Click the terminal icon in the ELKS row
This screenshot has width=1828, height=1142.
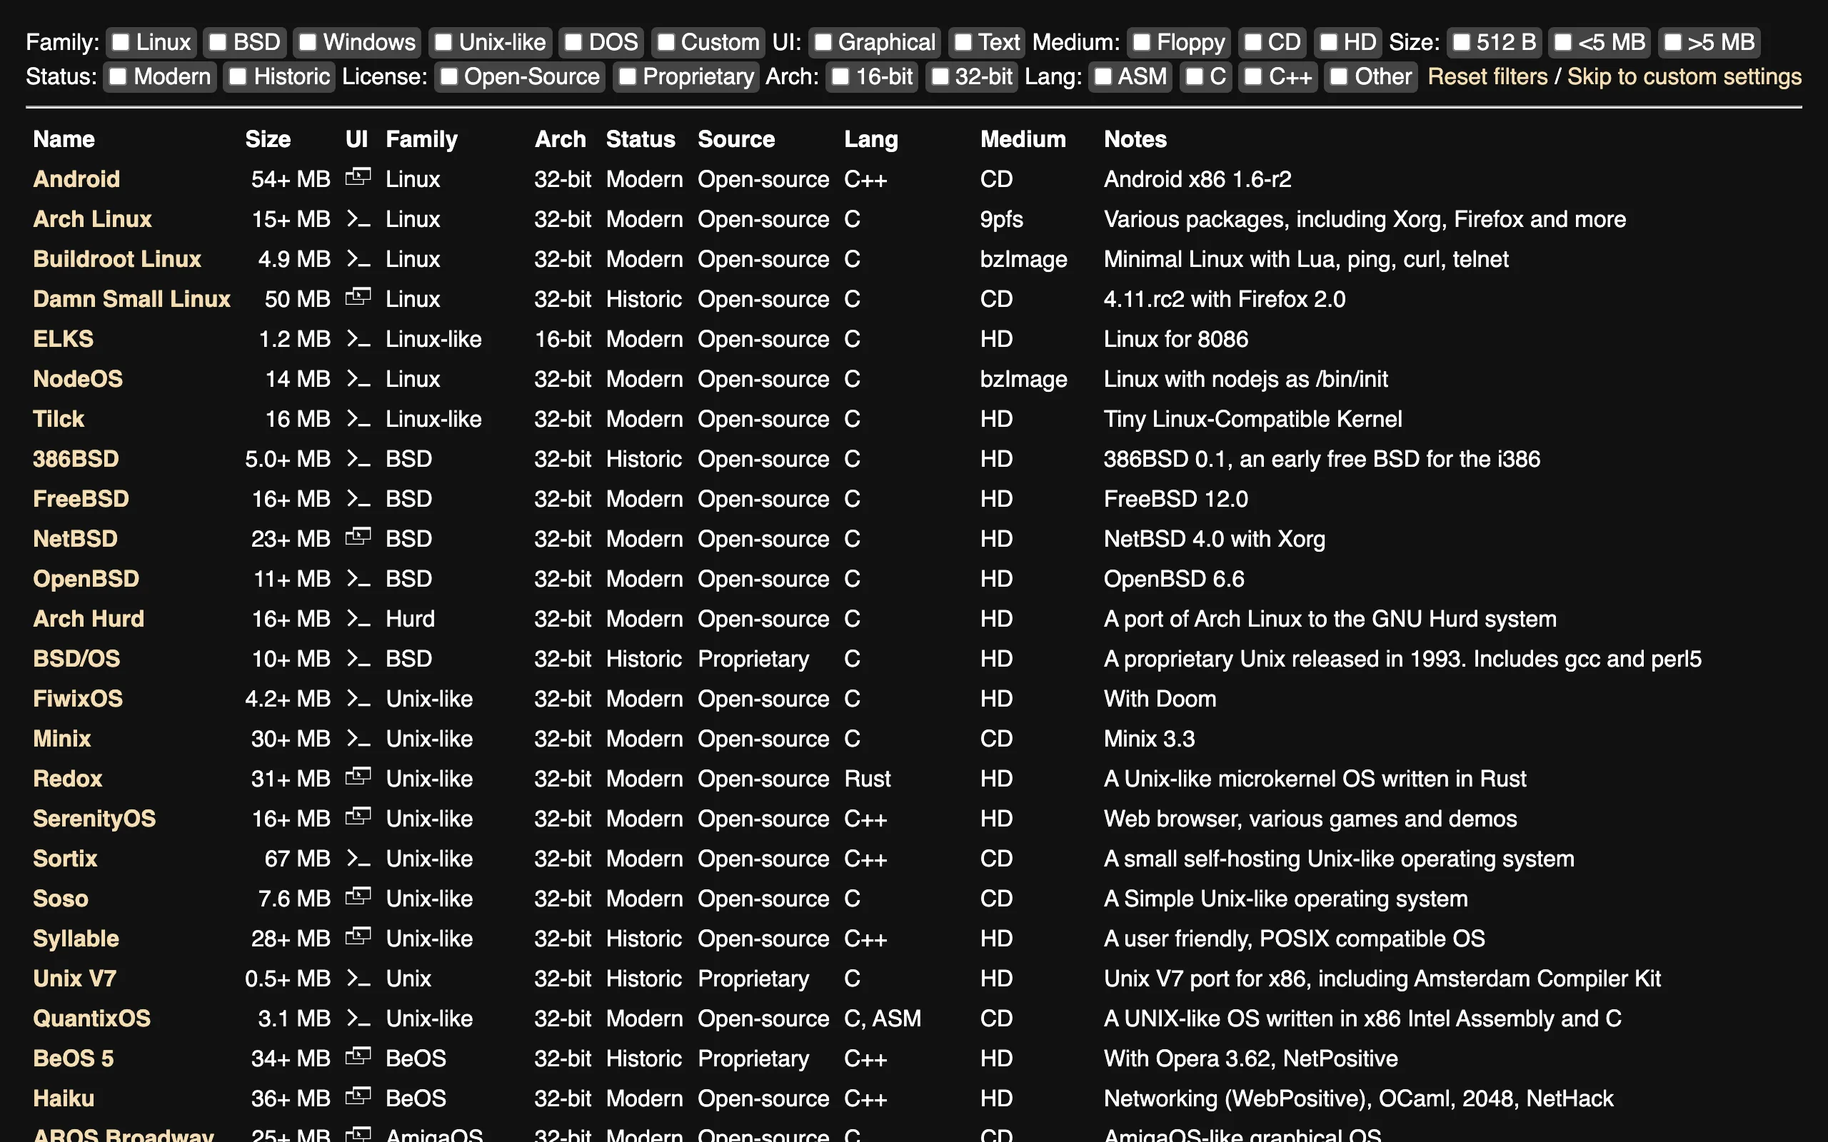point(358,339)
